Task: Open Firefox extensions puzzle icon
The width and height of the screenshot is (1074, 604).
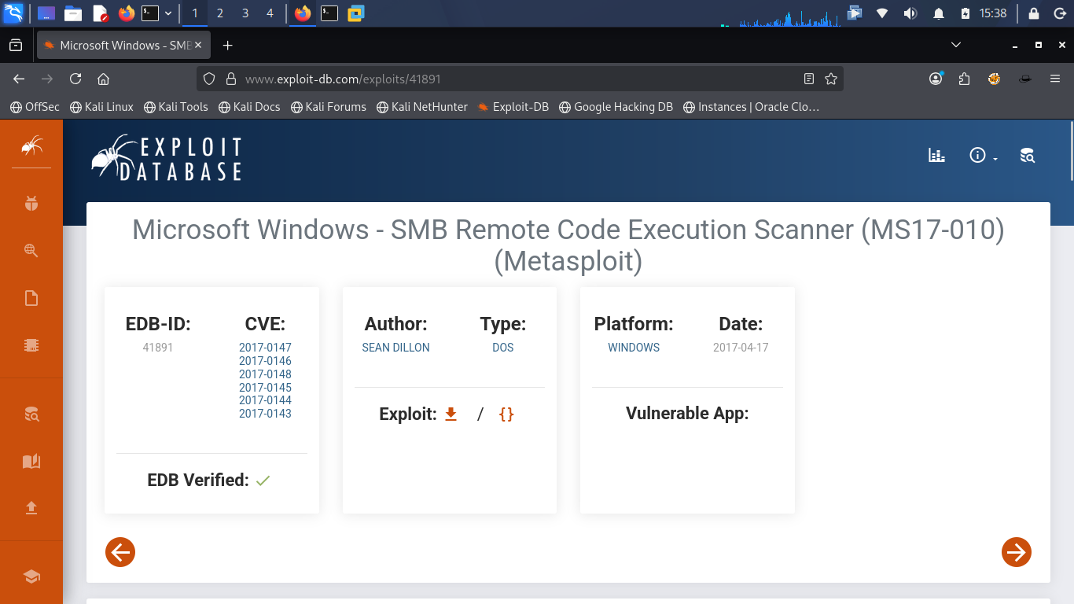Action: (x=965, y=79)
